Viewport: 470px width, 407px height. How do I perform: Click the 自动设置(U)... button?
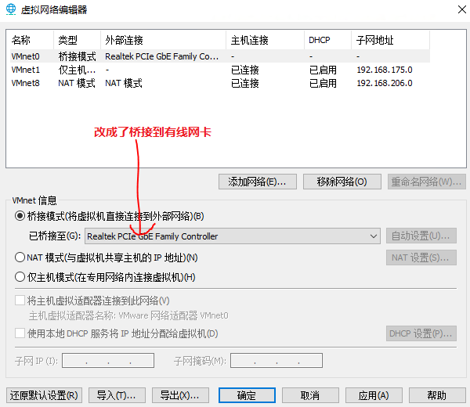(x=421, y=236)
